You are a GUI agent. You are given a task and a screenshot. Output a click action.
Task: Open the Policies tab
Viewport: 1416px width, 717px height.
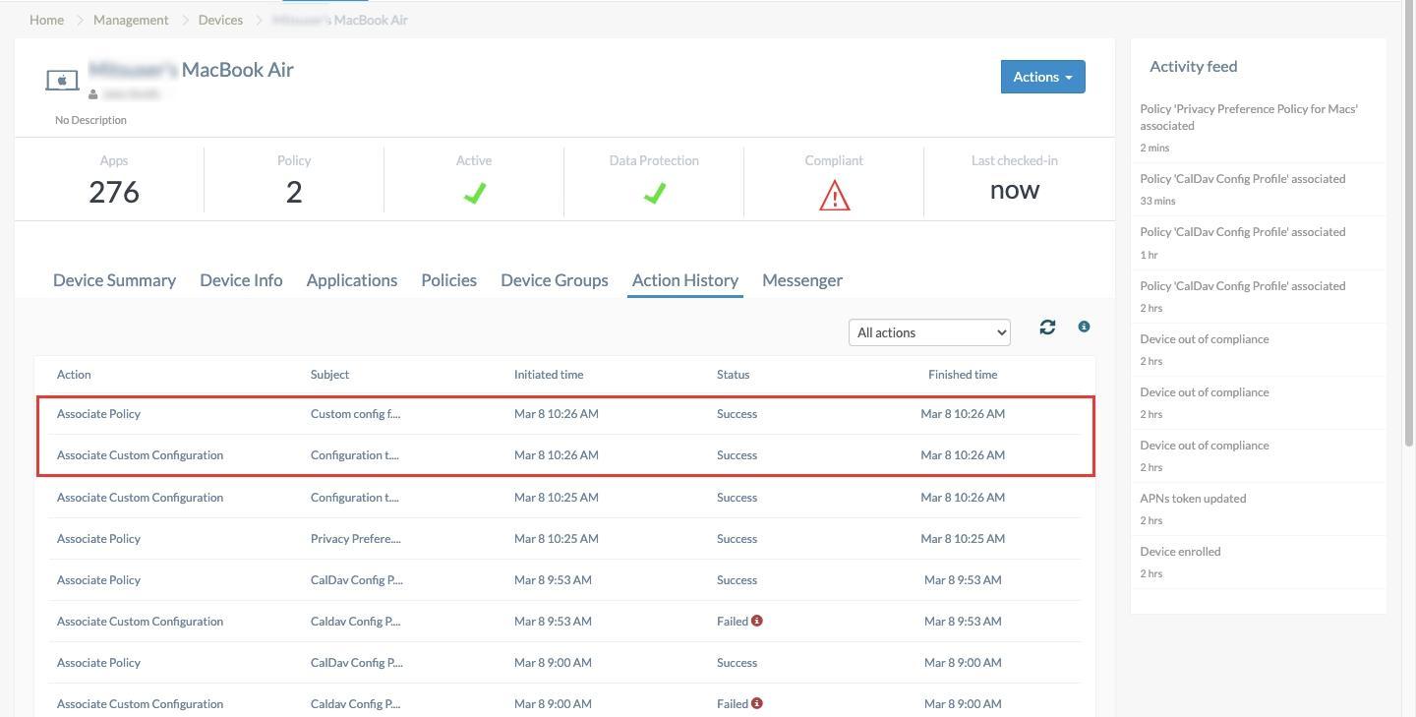tap(448, 280)
